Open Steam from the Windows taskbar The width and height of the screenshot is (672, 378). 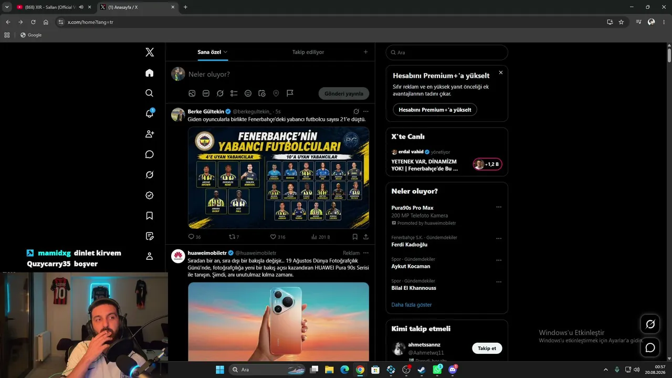[422, 370]
